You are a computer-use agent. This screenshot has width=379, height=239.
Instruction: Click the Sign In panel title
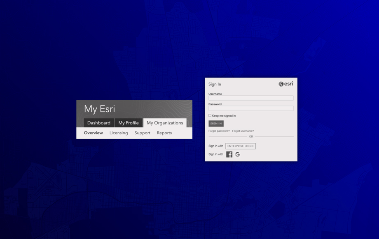(215, 84)
